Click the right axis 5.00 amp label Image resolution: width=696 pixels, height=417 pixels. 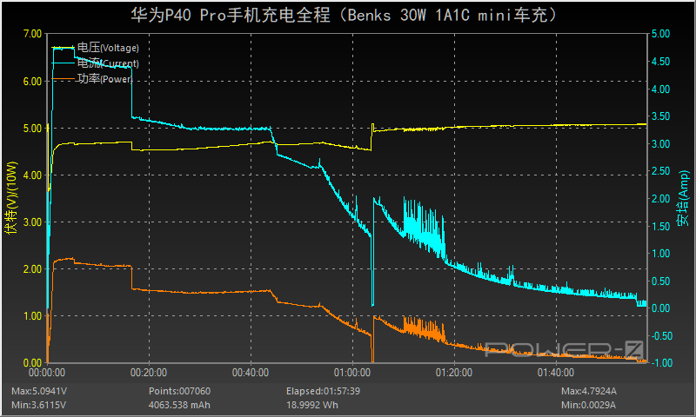(661, 34)
